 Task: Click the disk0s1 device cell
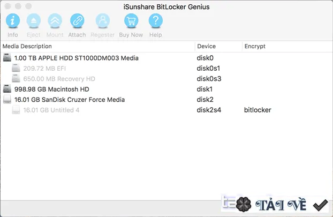point(208,68)
